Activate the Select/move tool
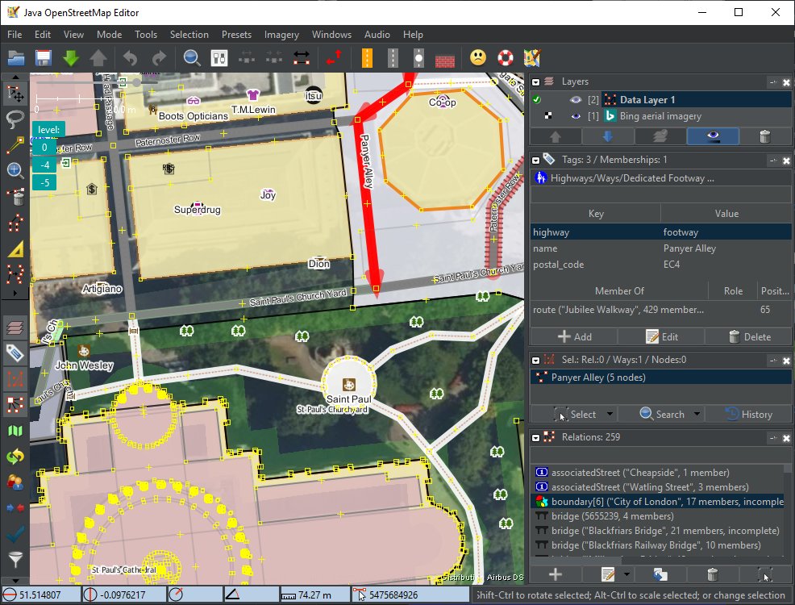This screenshot has width=795, height=605. [15, 94]
